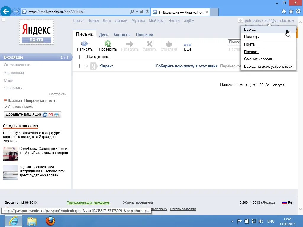Open the Музыка service link
This screenshot has height=227, width=303.
tap(138, 21)
